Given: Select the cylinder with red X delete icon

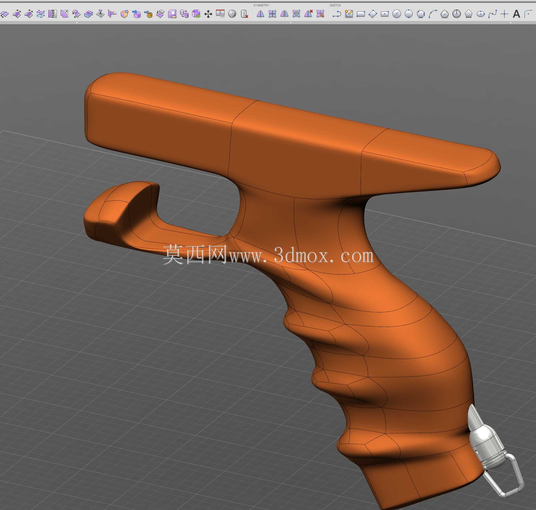Looking at the screenshot, I should tap(244, 14).
